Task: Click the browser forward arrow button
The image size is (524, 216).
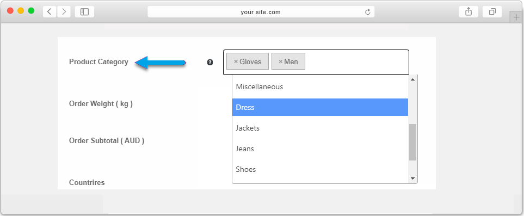Action: pyautogui.click(x=64, y=12)
